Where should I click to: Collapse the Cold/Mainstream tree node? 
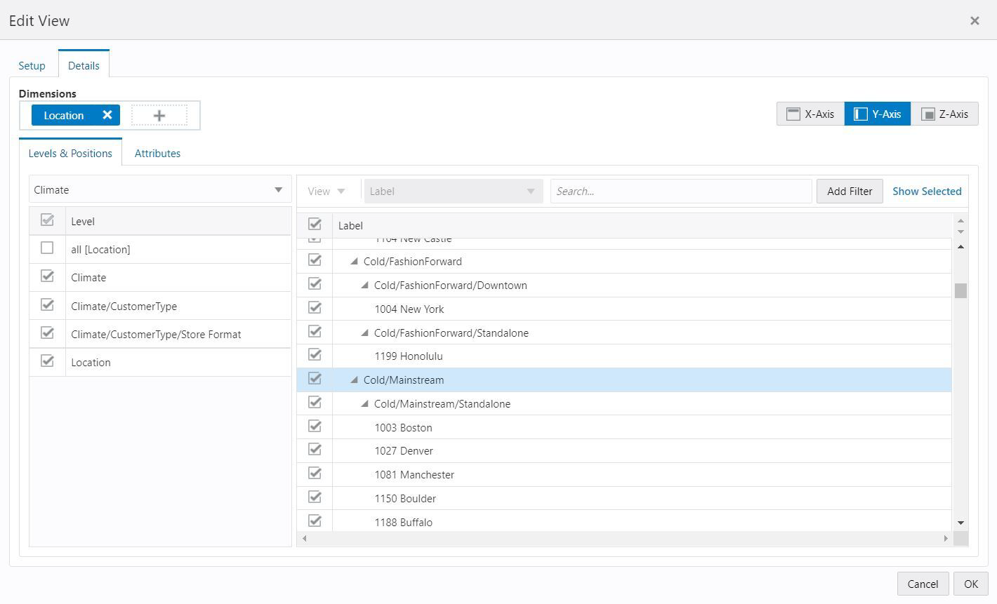[354, 380]
